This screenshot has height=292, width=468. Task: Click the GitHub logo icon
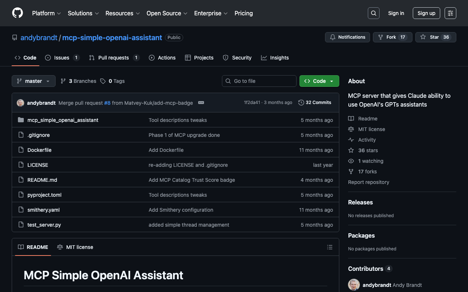[18, 13]
